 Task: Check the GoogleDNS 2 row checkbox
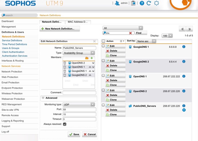(103, 61)
